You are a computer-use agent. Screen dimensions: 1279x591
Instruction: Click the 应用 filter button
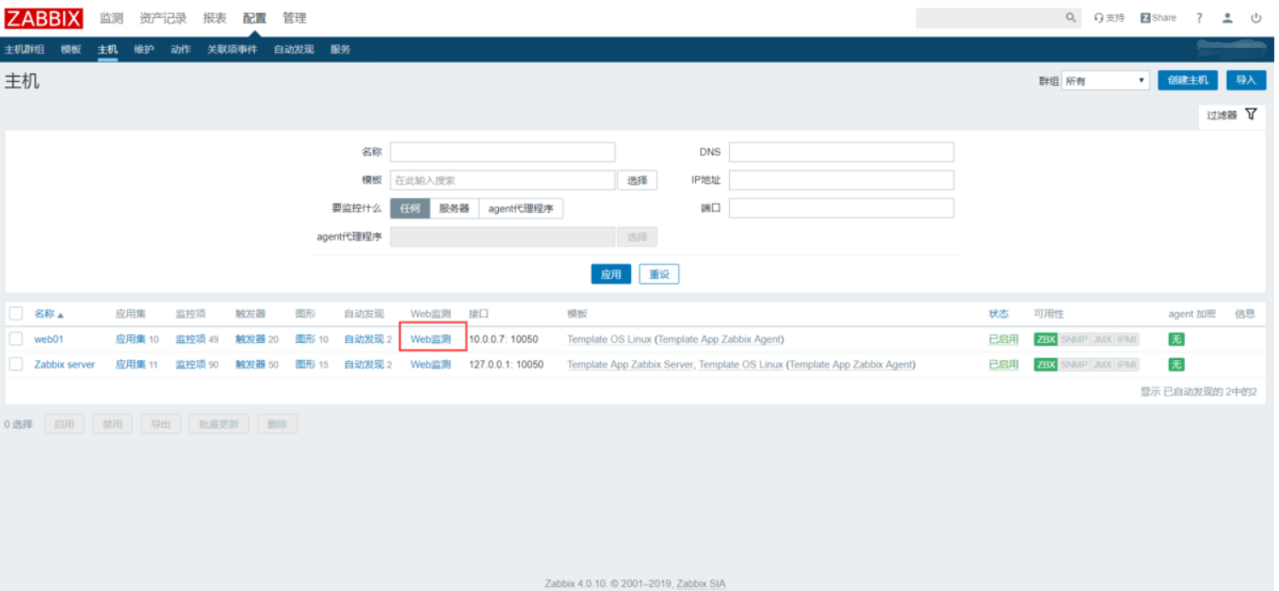pyautogui.click(x=611, y=275)
